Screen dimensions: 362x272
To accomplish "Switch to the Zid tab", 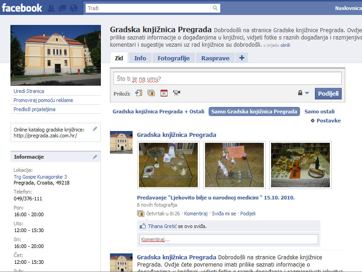I will click(x=119, y=58).
